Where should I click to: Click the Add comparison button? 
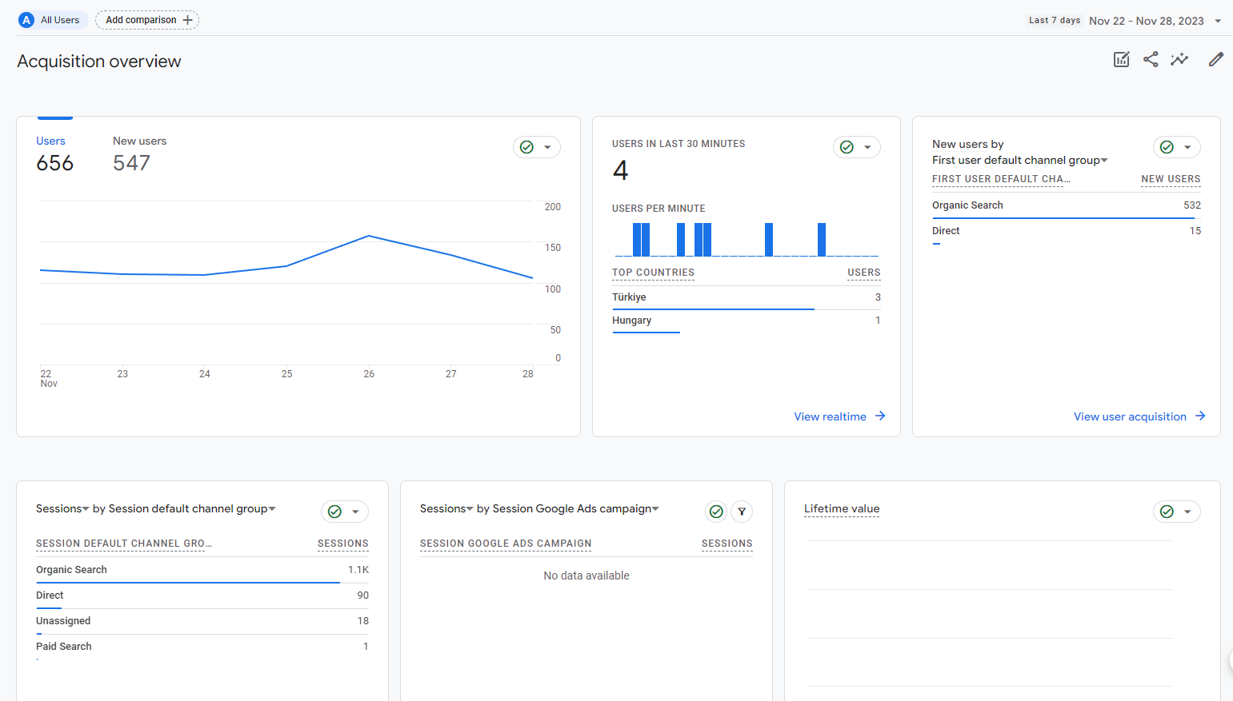(x=147, y=20)
